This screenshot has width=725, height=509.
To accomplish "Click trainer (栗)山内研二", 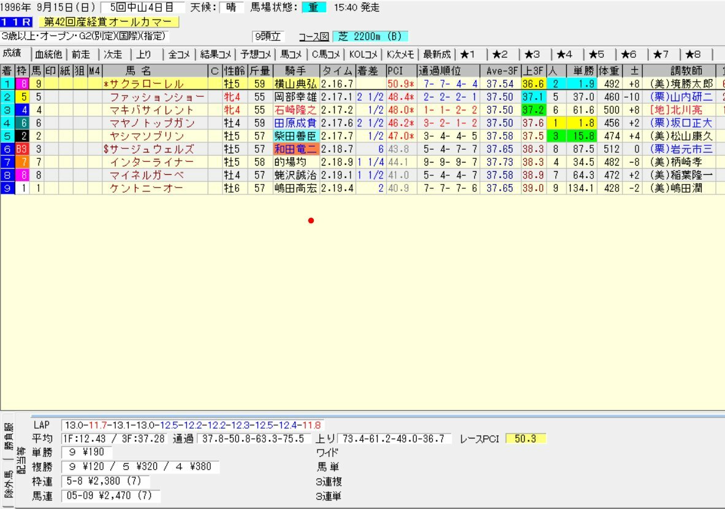I will [x=681, y=97].
